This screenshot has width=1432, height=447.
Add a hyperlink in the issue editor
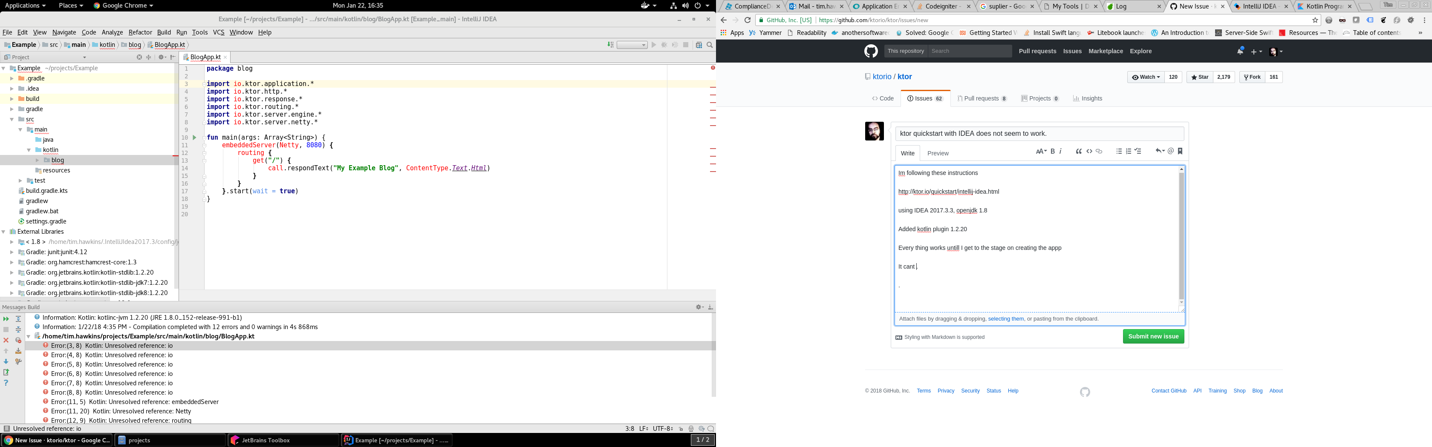coord(1098,151)
